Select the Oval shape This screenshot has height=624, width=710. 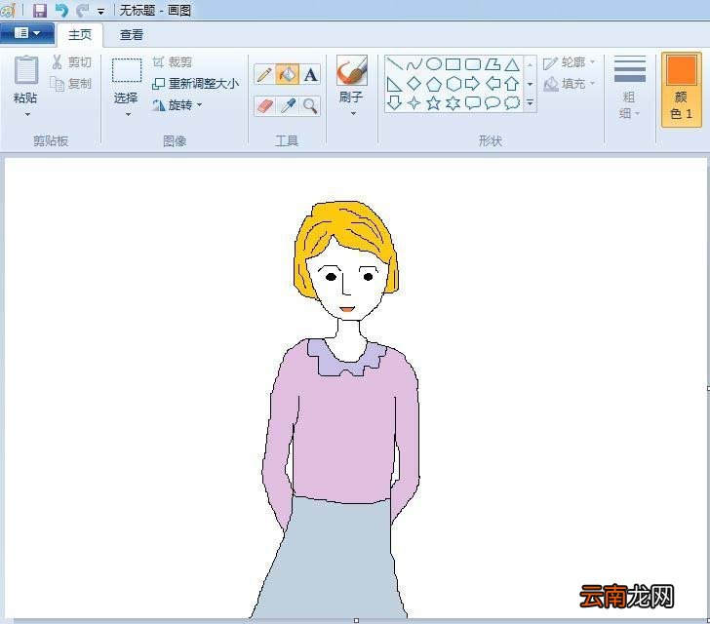coord(434,63)
